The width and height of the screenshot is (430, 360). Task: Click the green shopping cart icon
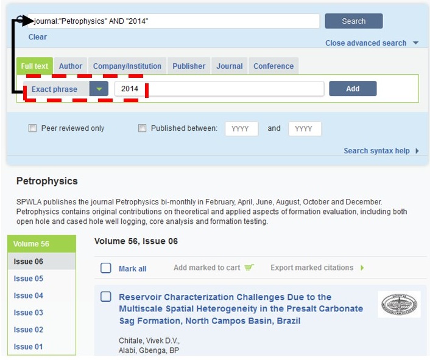coord(249,267)
